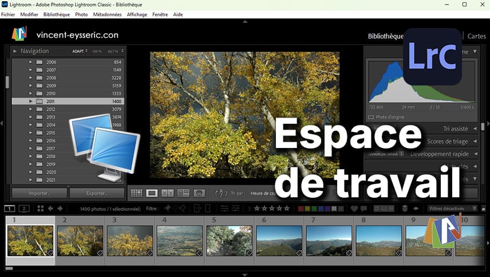
Task: Open the People view icon
Action: click(x=199, y=193)
